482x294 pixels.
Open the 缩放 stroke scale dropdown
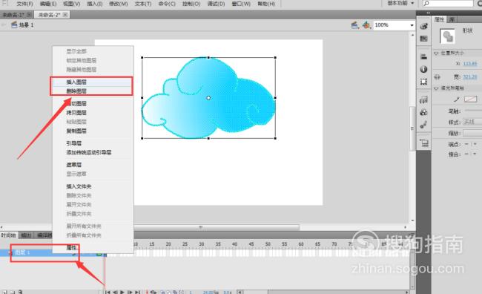(x=472, y=134)
